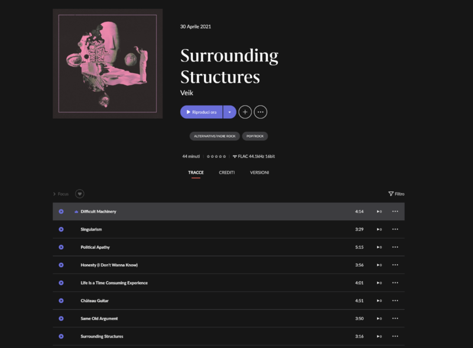Image resolution: width=473 pixels, height=348 pixels.
Task: Click play icon beside Singularism
Action: point(61,229)
